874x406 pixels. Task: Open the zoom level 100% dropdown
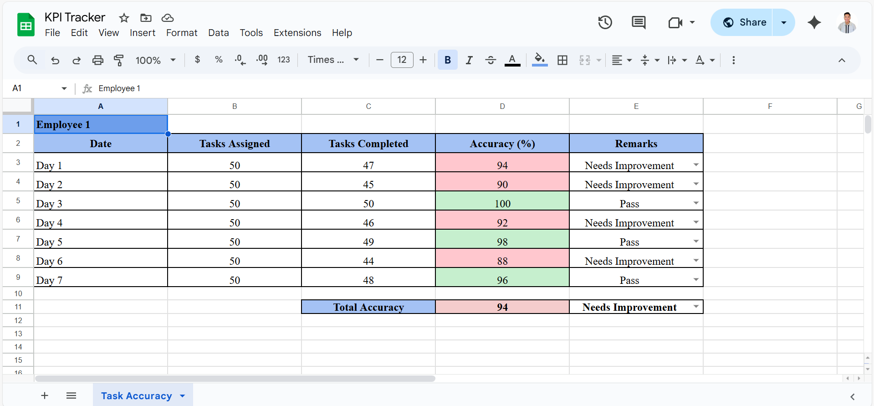coord(155,60)
